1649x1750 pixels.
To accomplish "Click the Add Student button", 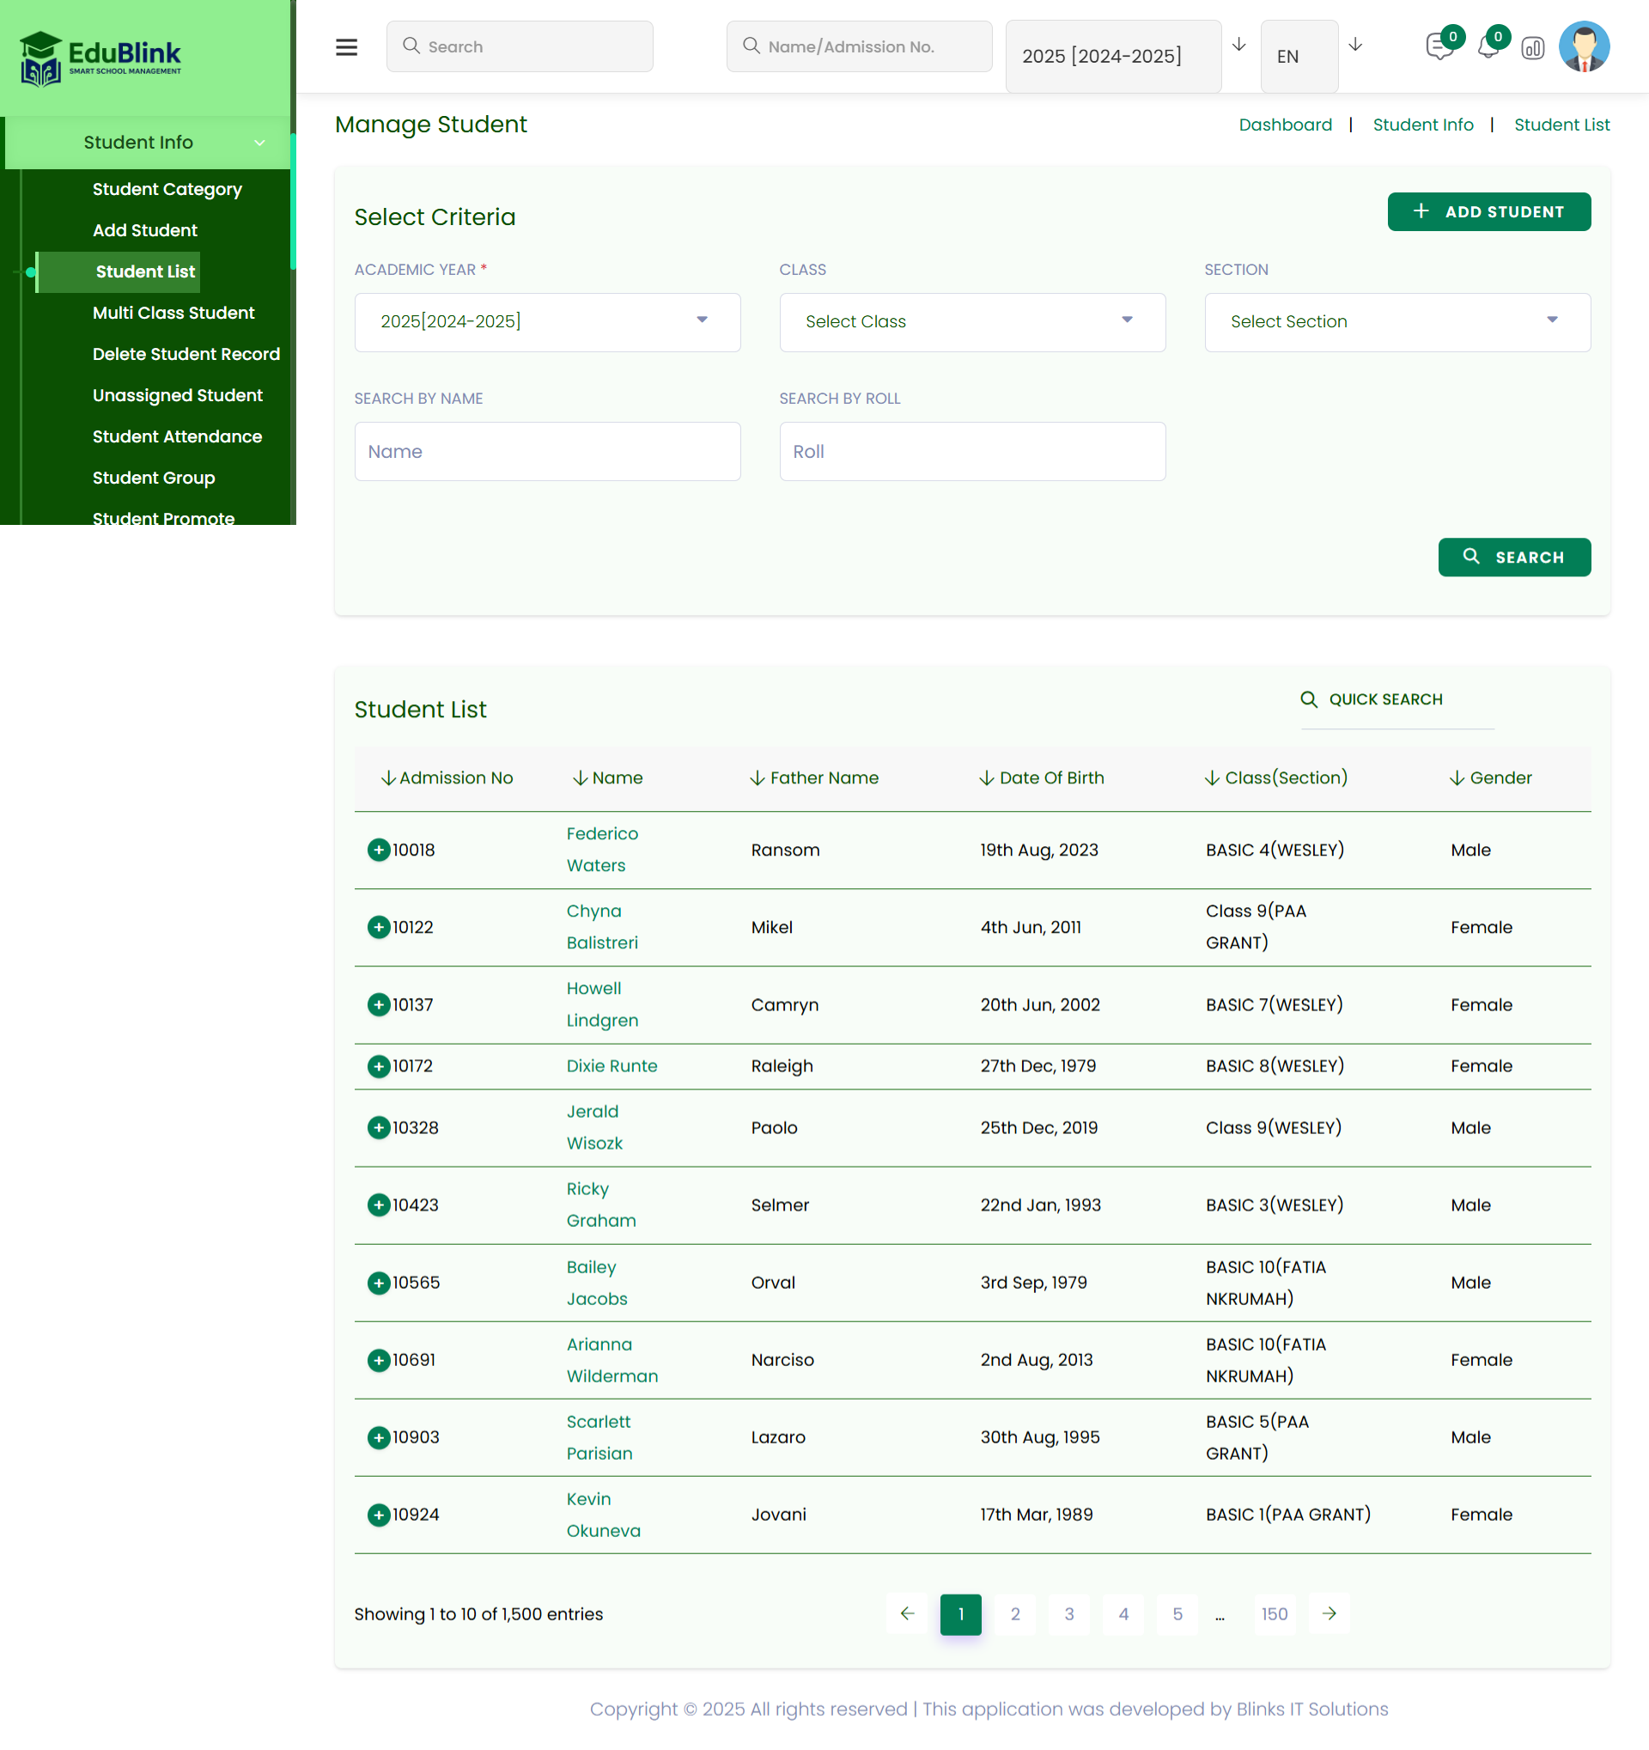I will coord(1488,211).
